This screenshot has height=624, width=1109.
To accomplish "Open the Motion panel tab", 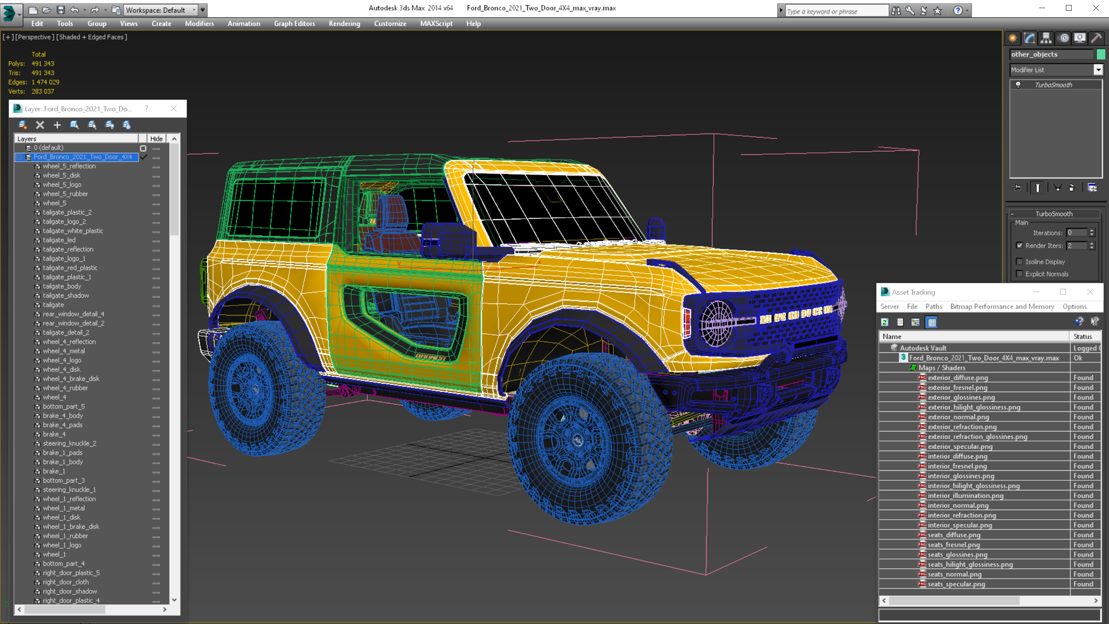I will pos(1063,38).
